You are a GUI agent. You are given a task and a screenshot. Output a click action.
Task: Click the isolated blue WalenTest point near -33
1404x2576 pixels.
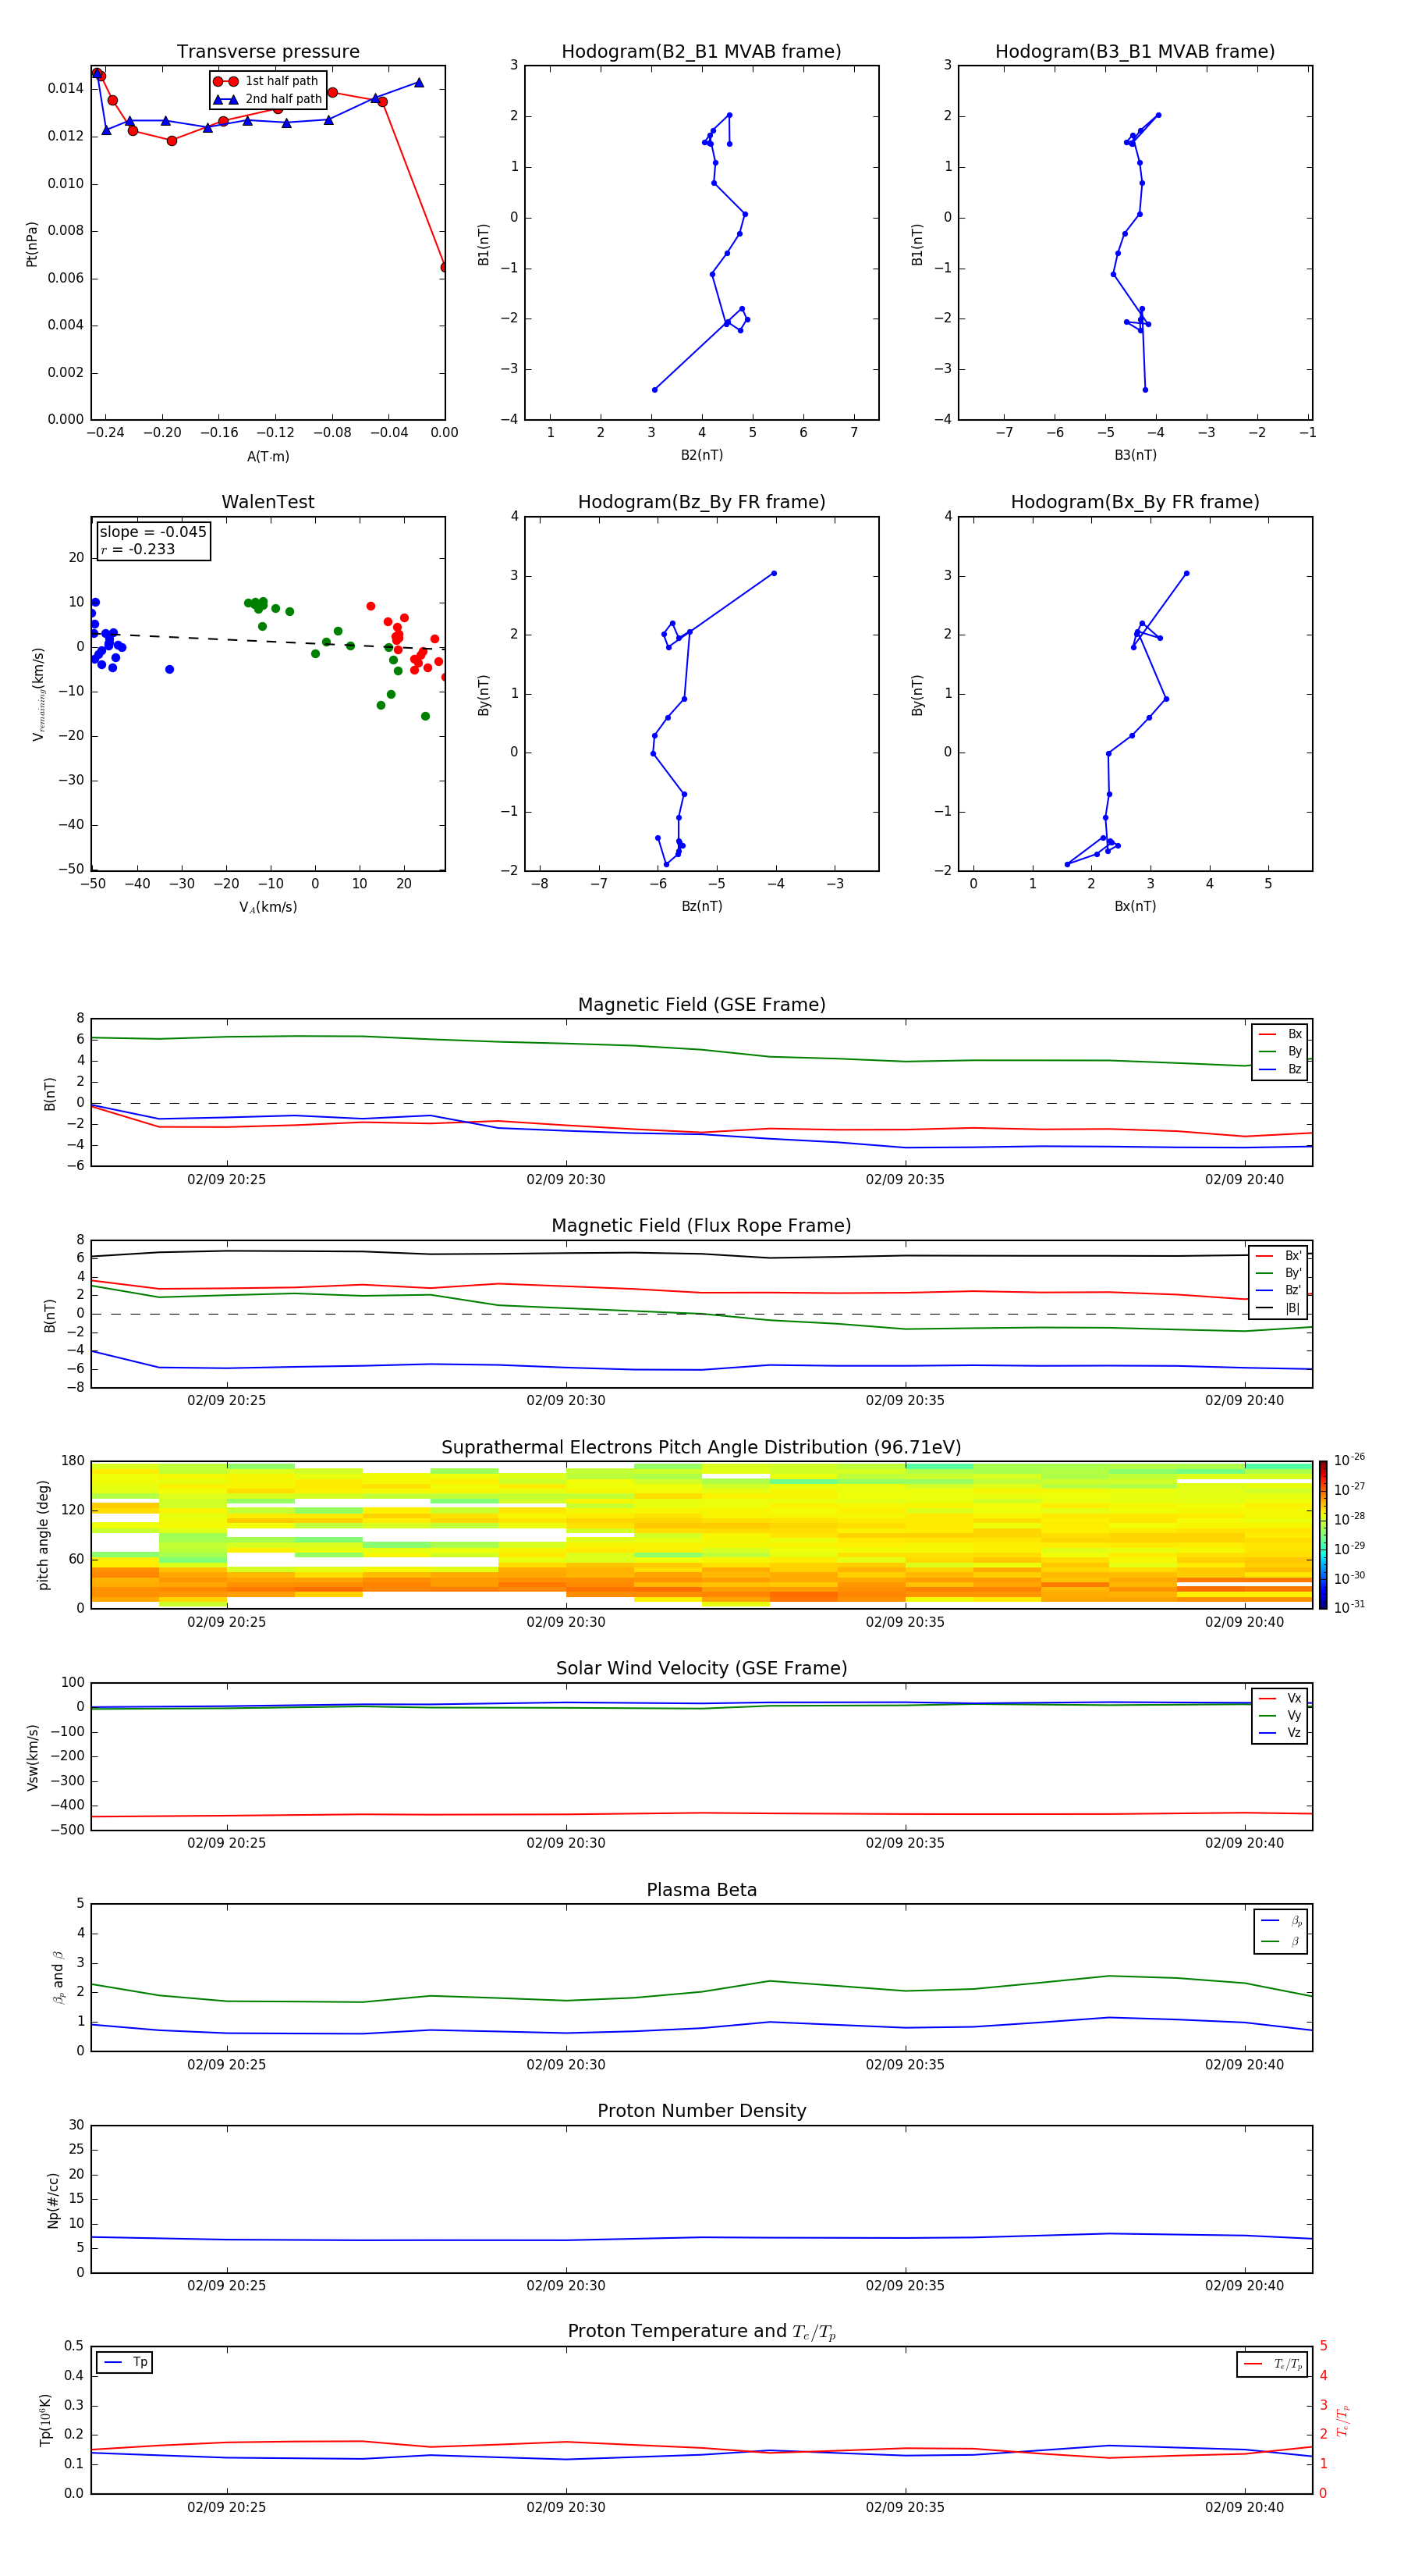170,669
